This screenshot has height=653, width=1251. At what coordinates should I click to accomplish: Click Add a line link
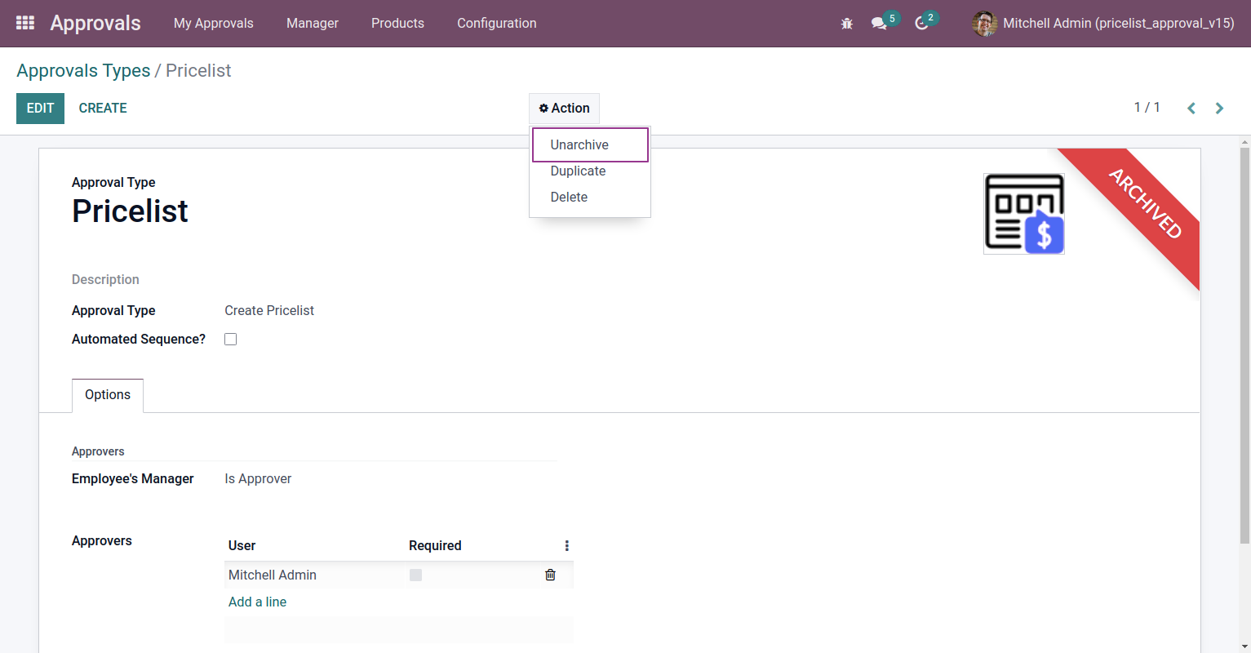(x=257, y=602)
